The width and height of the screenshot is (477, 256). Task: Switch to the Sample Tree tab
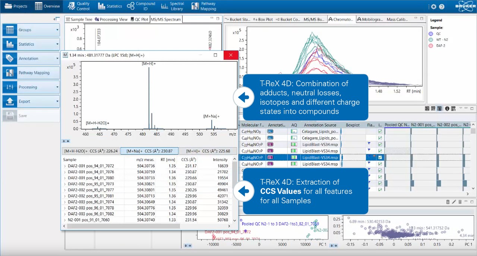(x=79, y=19)
